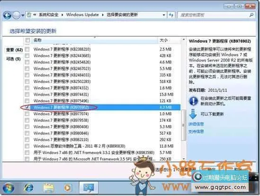Select the 重要 (62) tab
The height and width of the screenshot is (196, 260).
14,50
